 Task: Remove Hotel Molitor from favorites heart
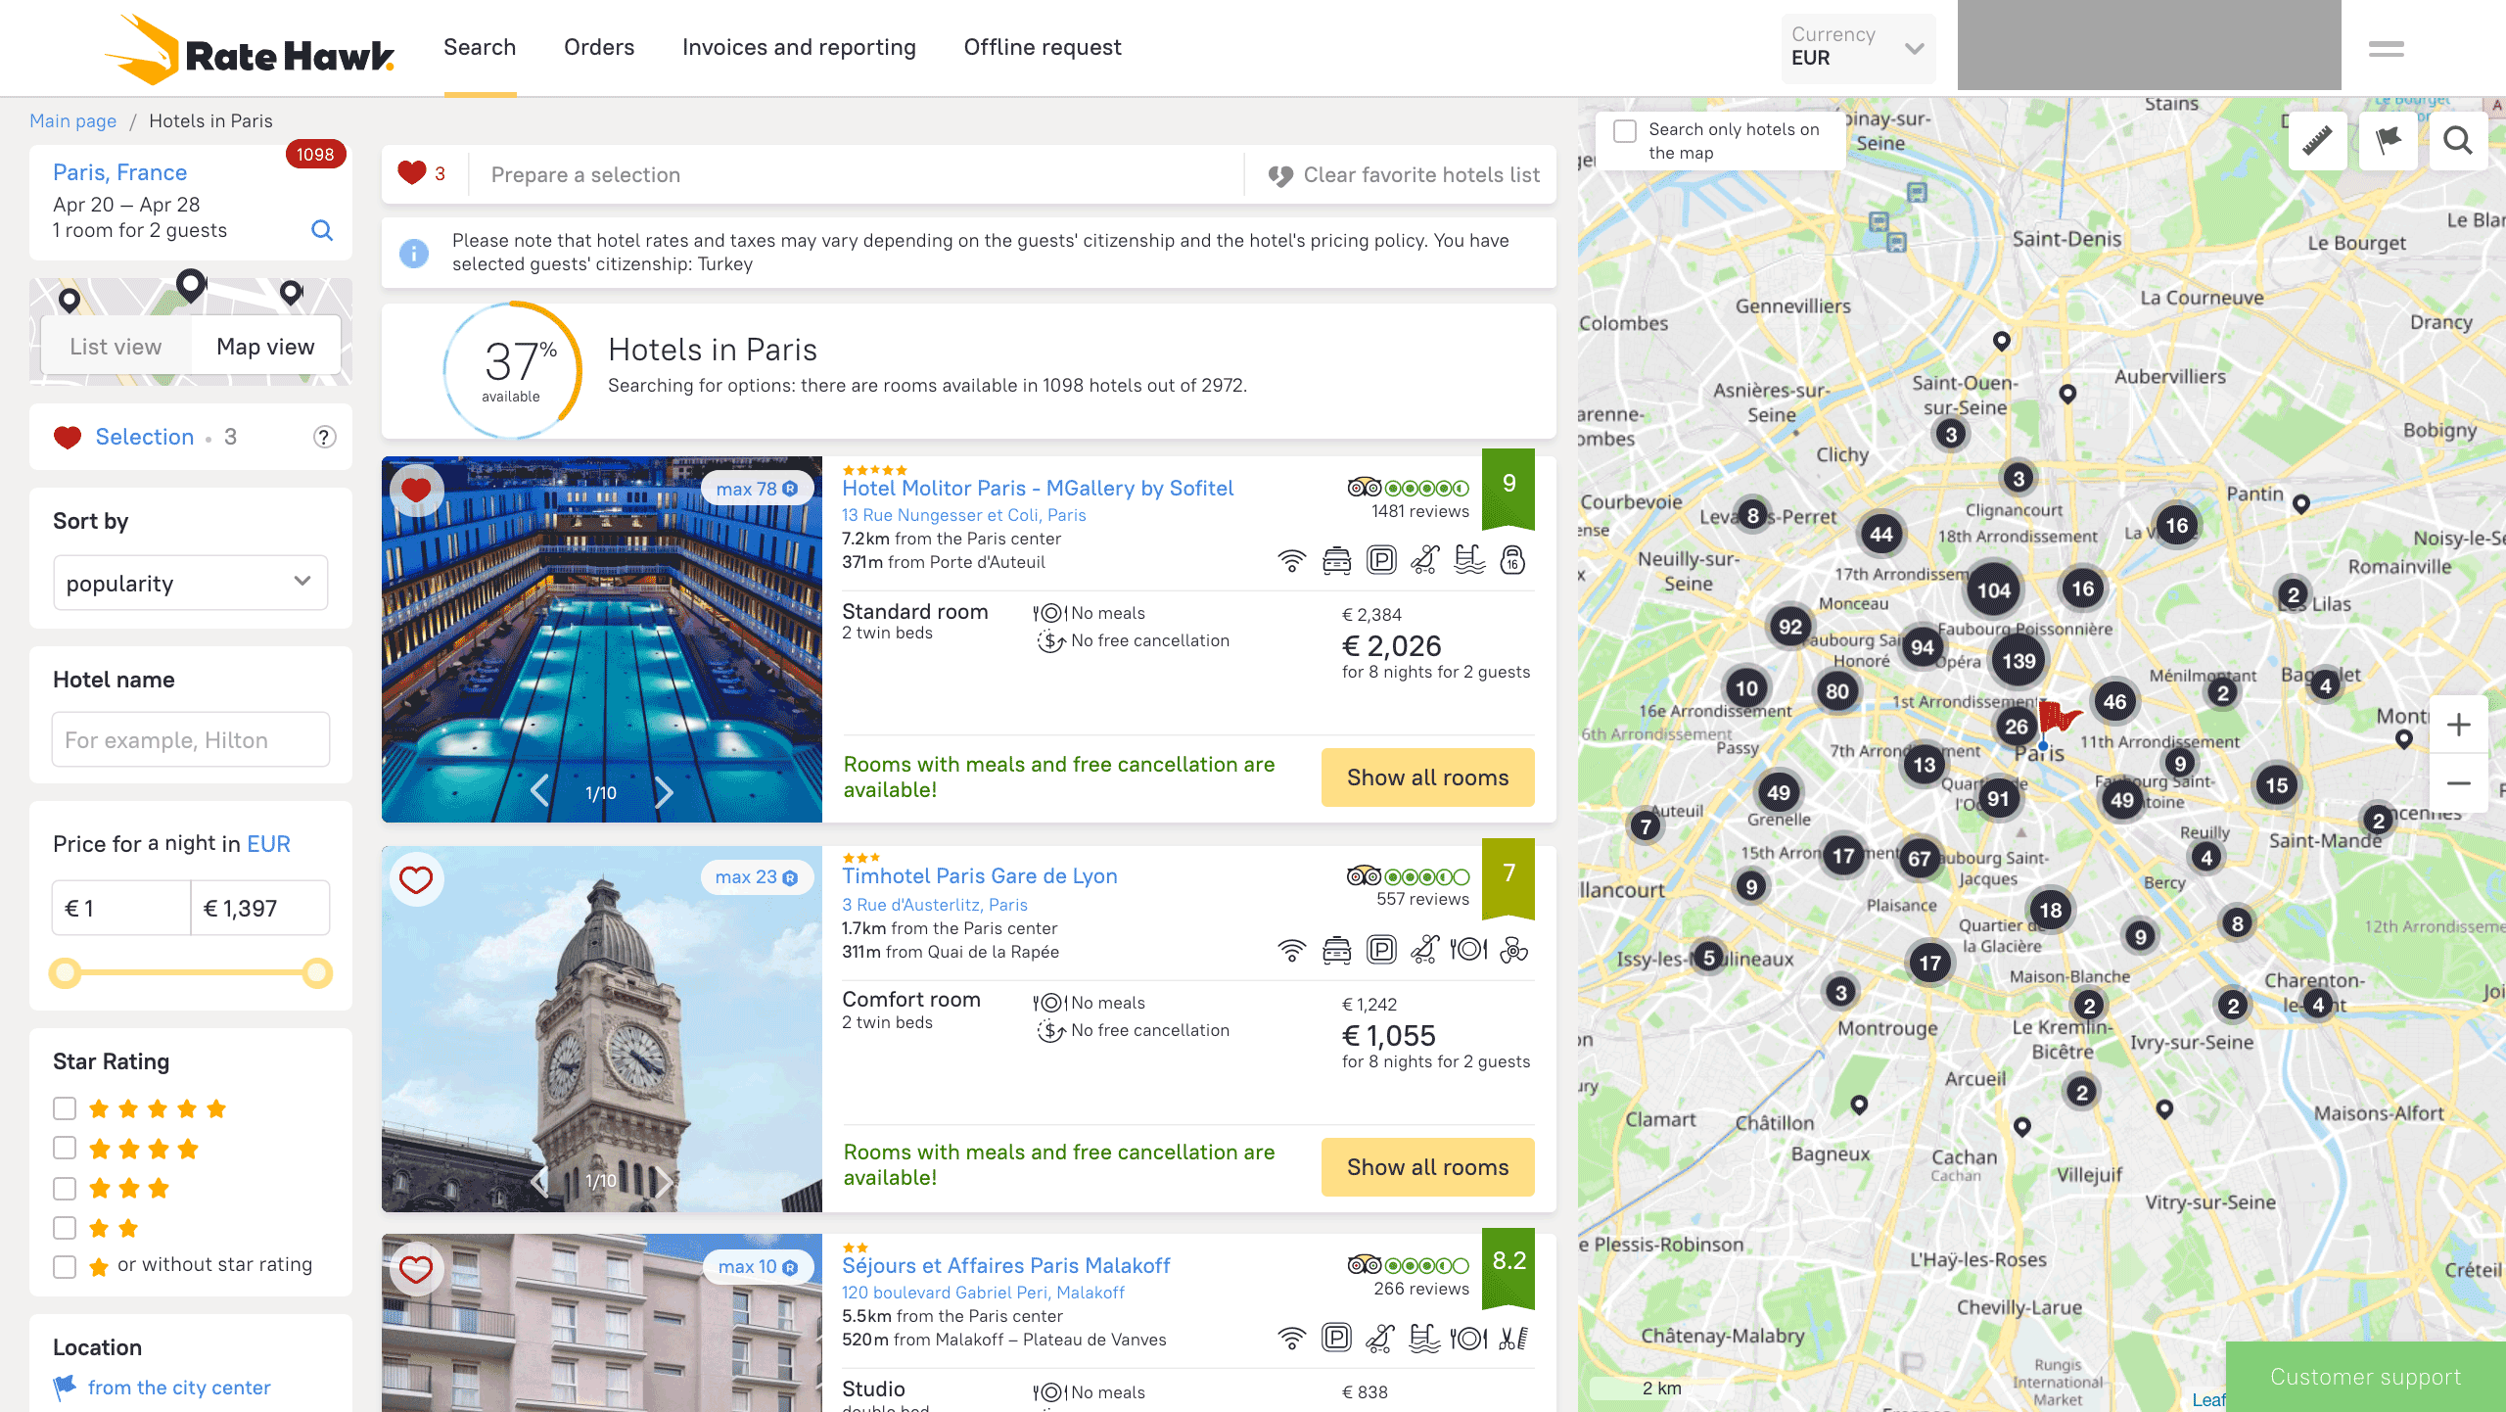[x=416, y=490]
